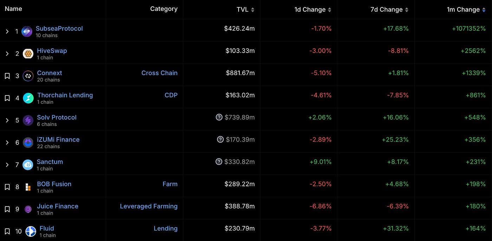Toggle bookmark for BOB Fusion
Screen dimensions: 492x241
(7, 187)
